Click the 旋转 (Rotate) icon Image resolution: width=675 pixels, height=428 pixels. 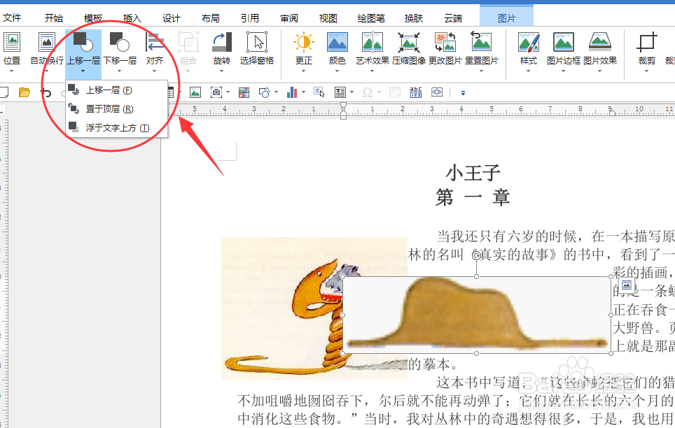[x=222, y=42]
